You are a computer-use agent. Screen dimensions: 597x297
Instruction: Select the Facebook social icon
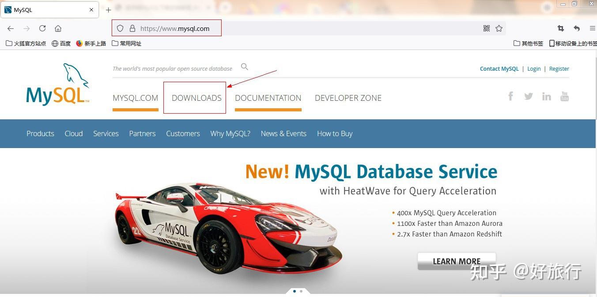click(510, 96)
